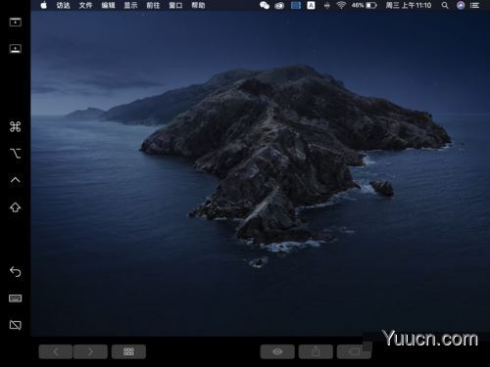Screen dimensions: 490x367
Task: Toggle the menu bar display in Sidecar sidebar
Action: (x=15, y=23)
